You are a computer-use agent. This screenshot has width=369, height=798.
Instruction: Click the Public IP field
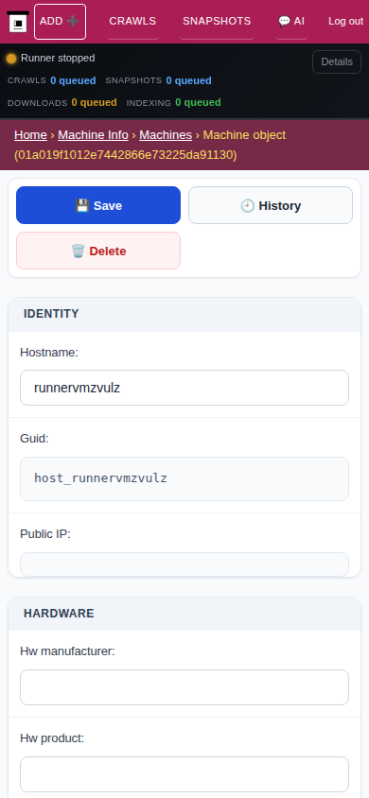(x=184, y=564)
